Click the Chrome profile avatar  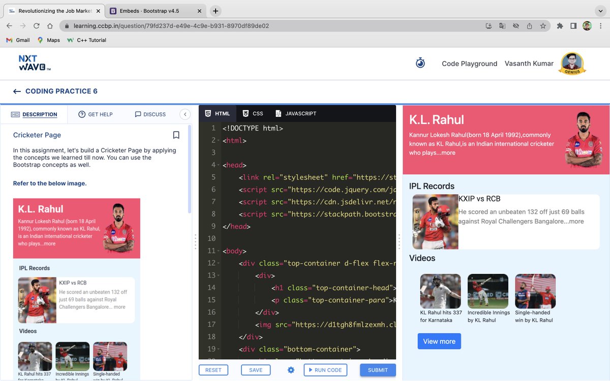point(587,26)
